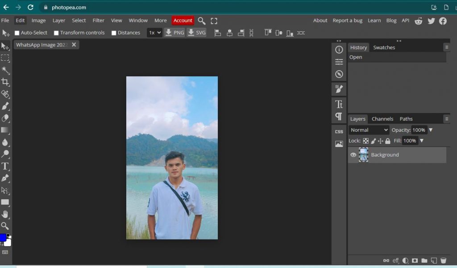
Task: Select the Rectangle shape tool
Action: click(x=5, y=202)
